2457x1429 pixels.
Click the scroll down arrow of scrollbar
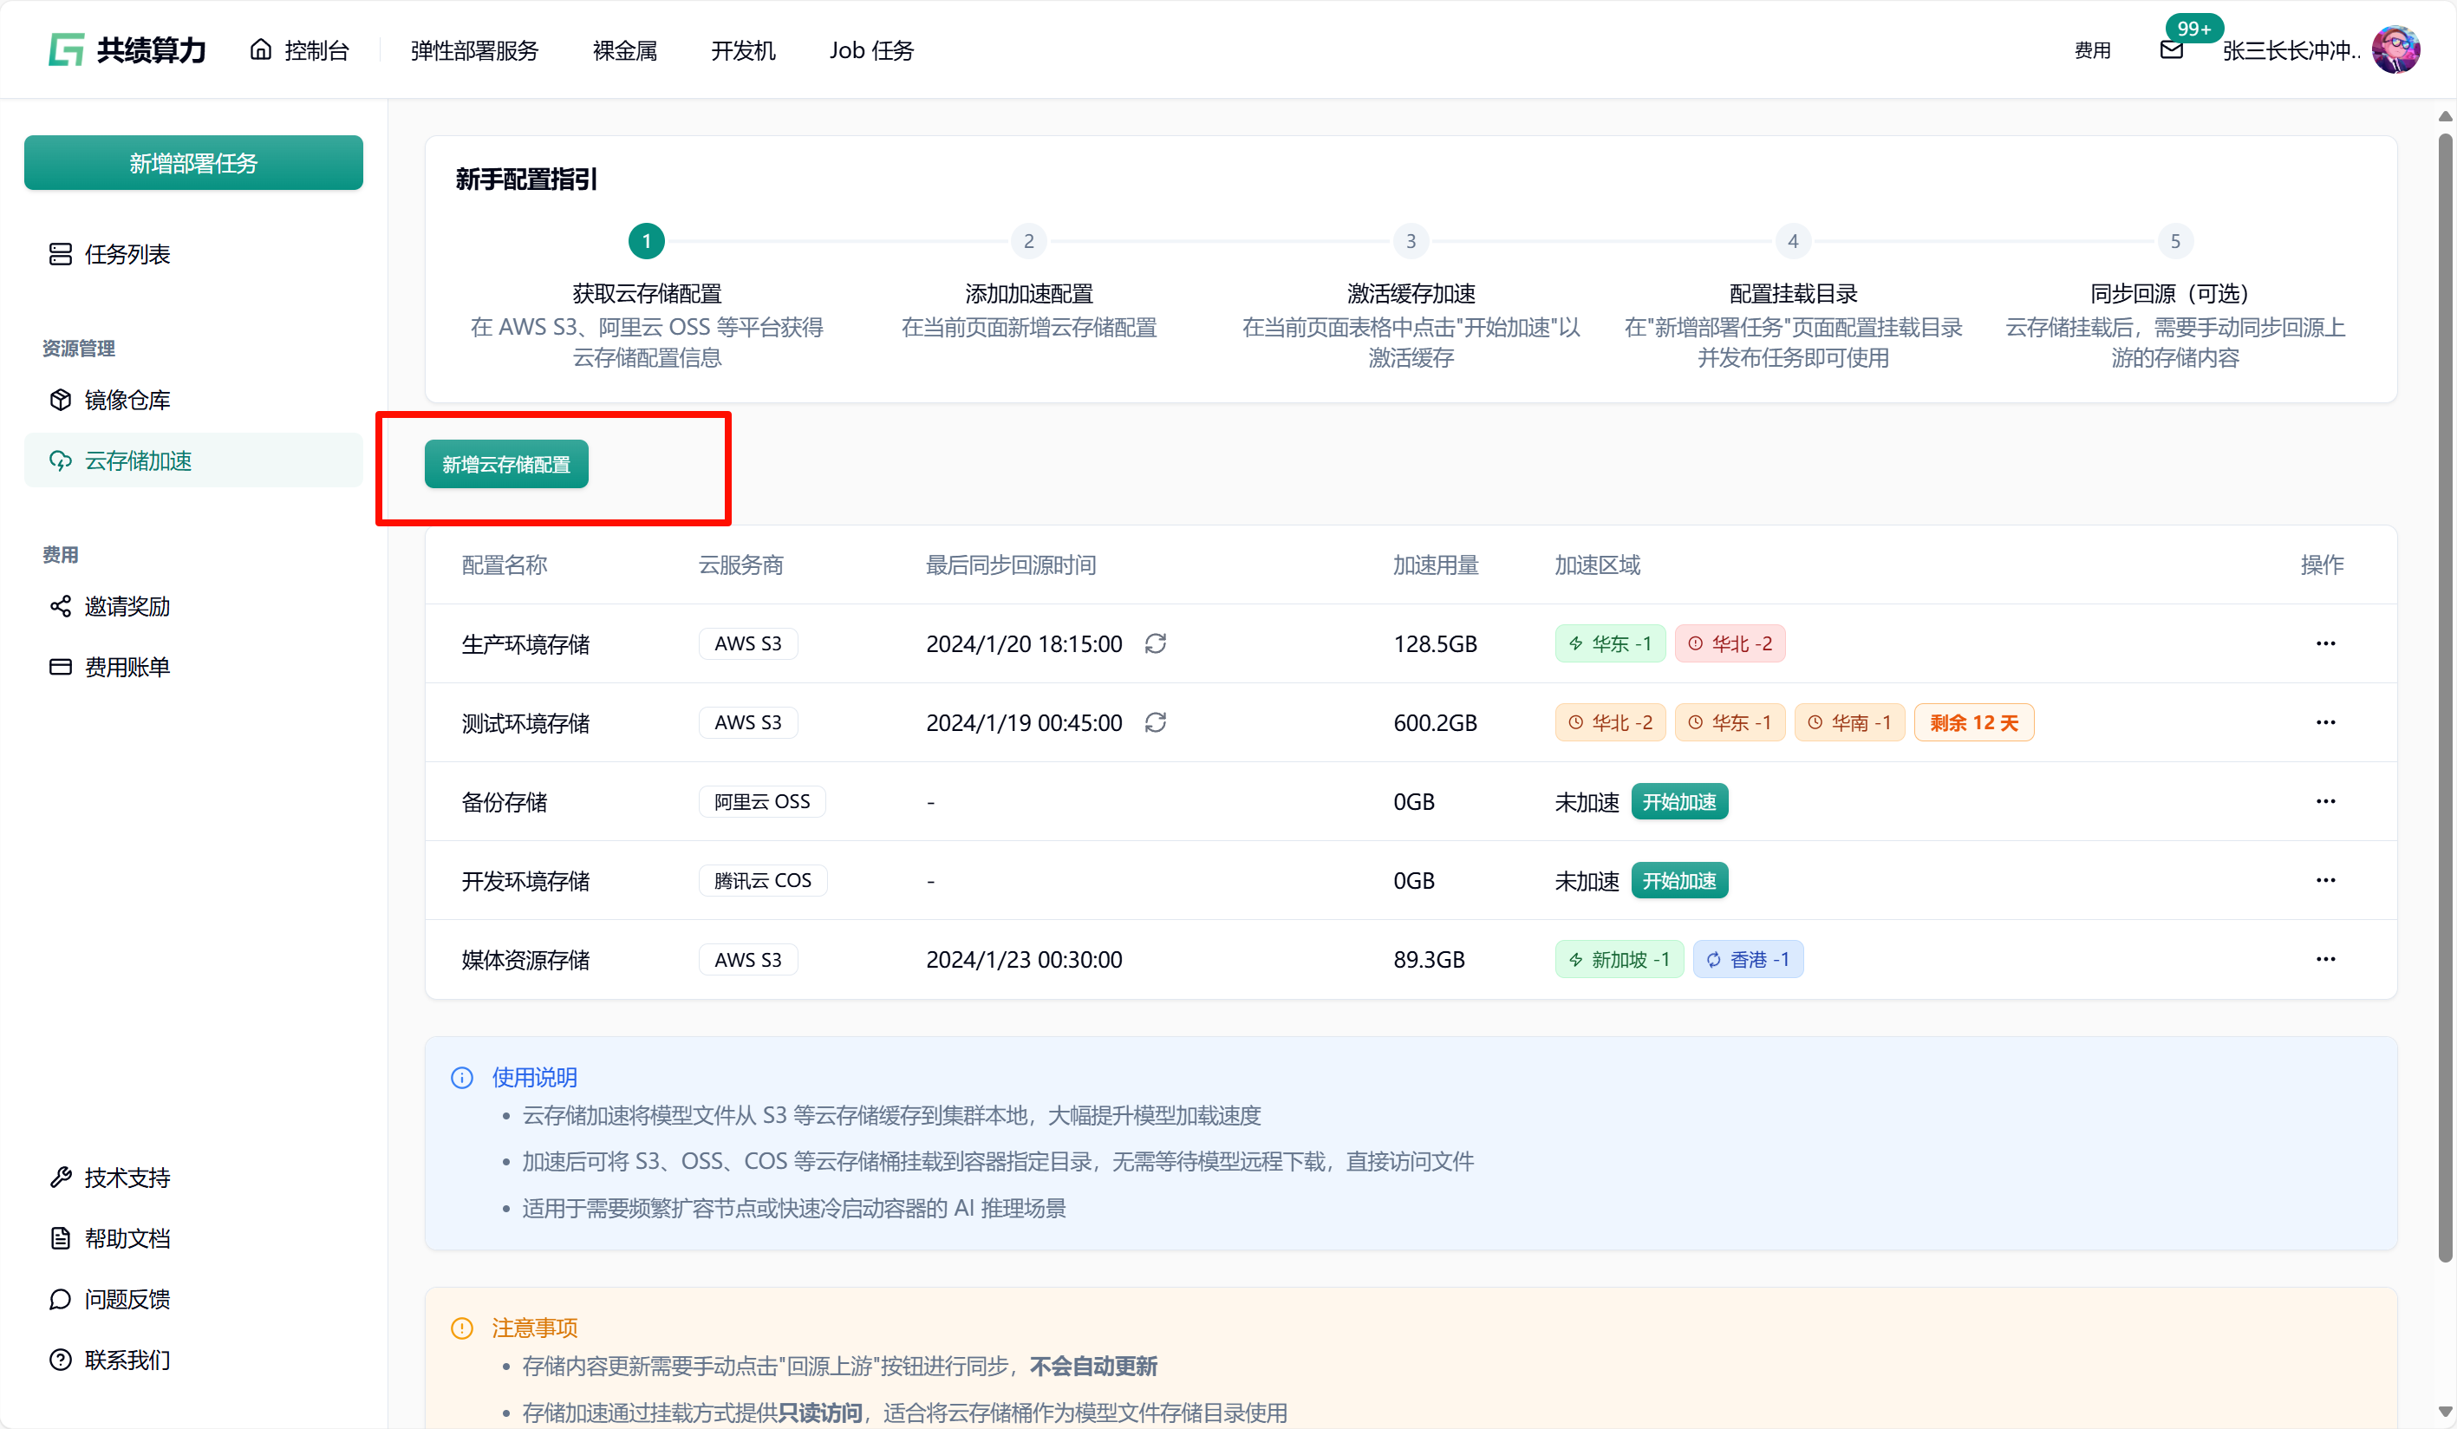(2444, 1412)
